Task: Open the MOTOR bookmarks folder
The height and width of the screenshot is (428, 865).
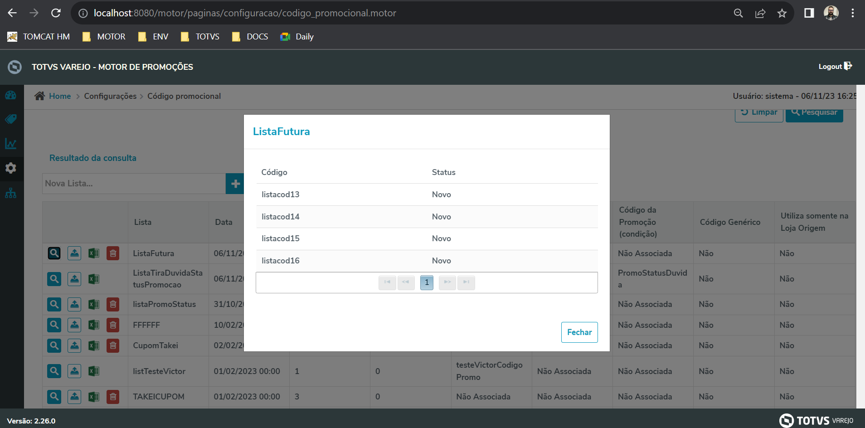Action: click(104, 37)
